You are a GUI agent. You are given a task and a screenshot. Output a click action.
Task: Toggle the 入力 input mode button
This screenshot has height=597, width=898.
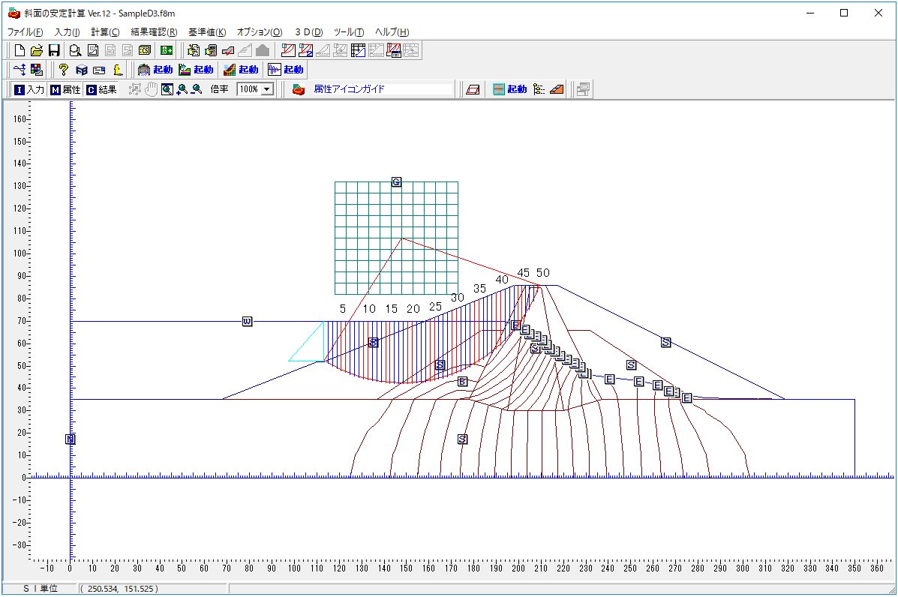pos(29,89)
